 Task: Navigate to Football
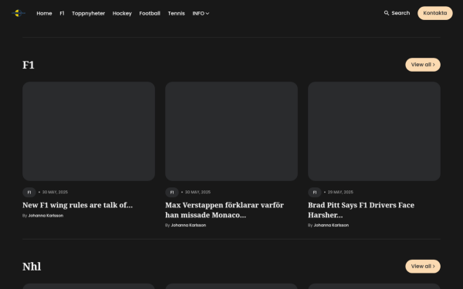pyautogui.click(x=150, y=13)
